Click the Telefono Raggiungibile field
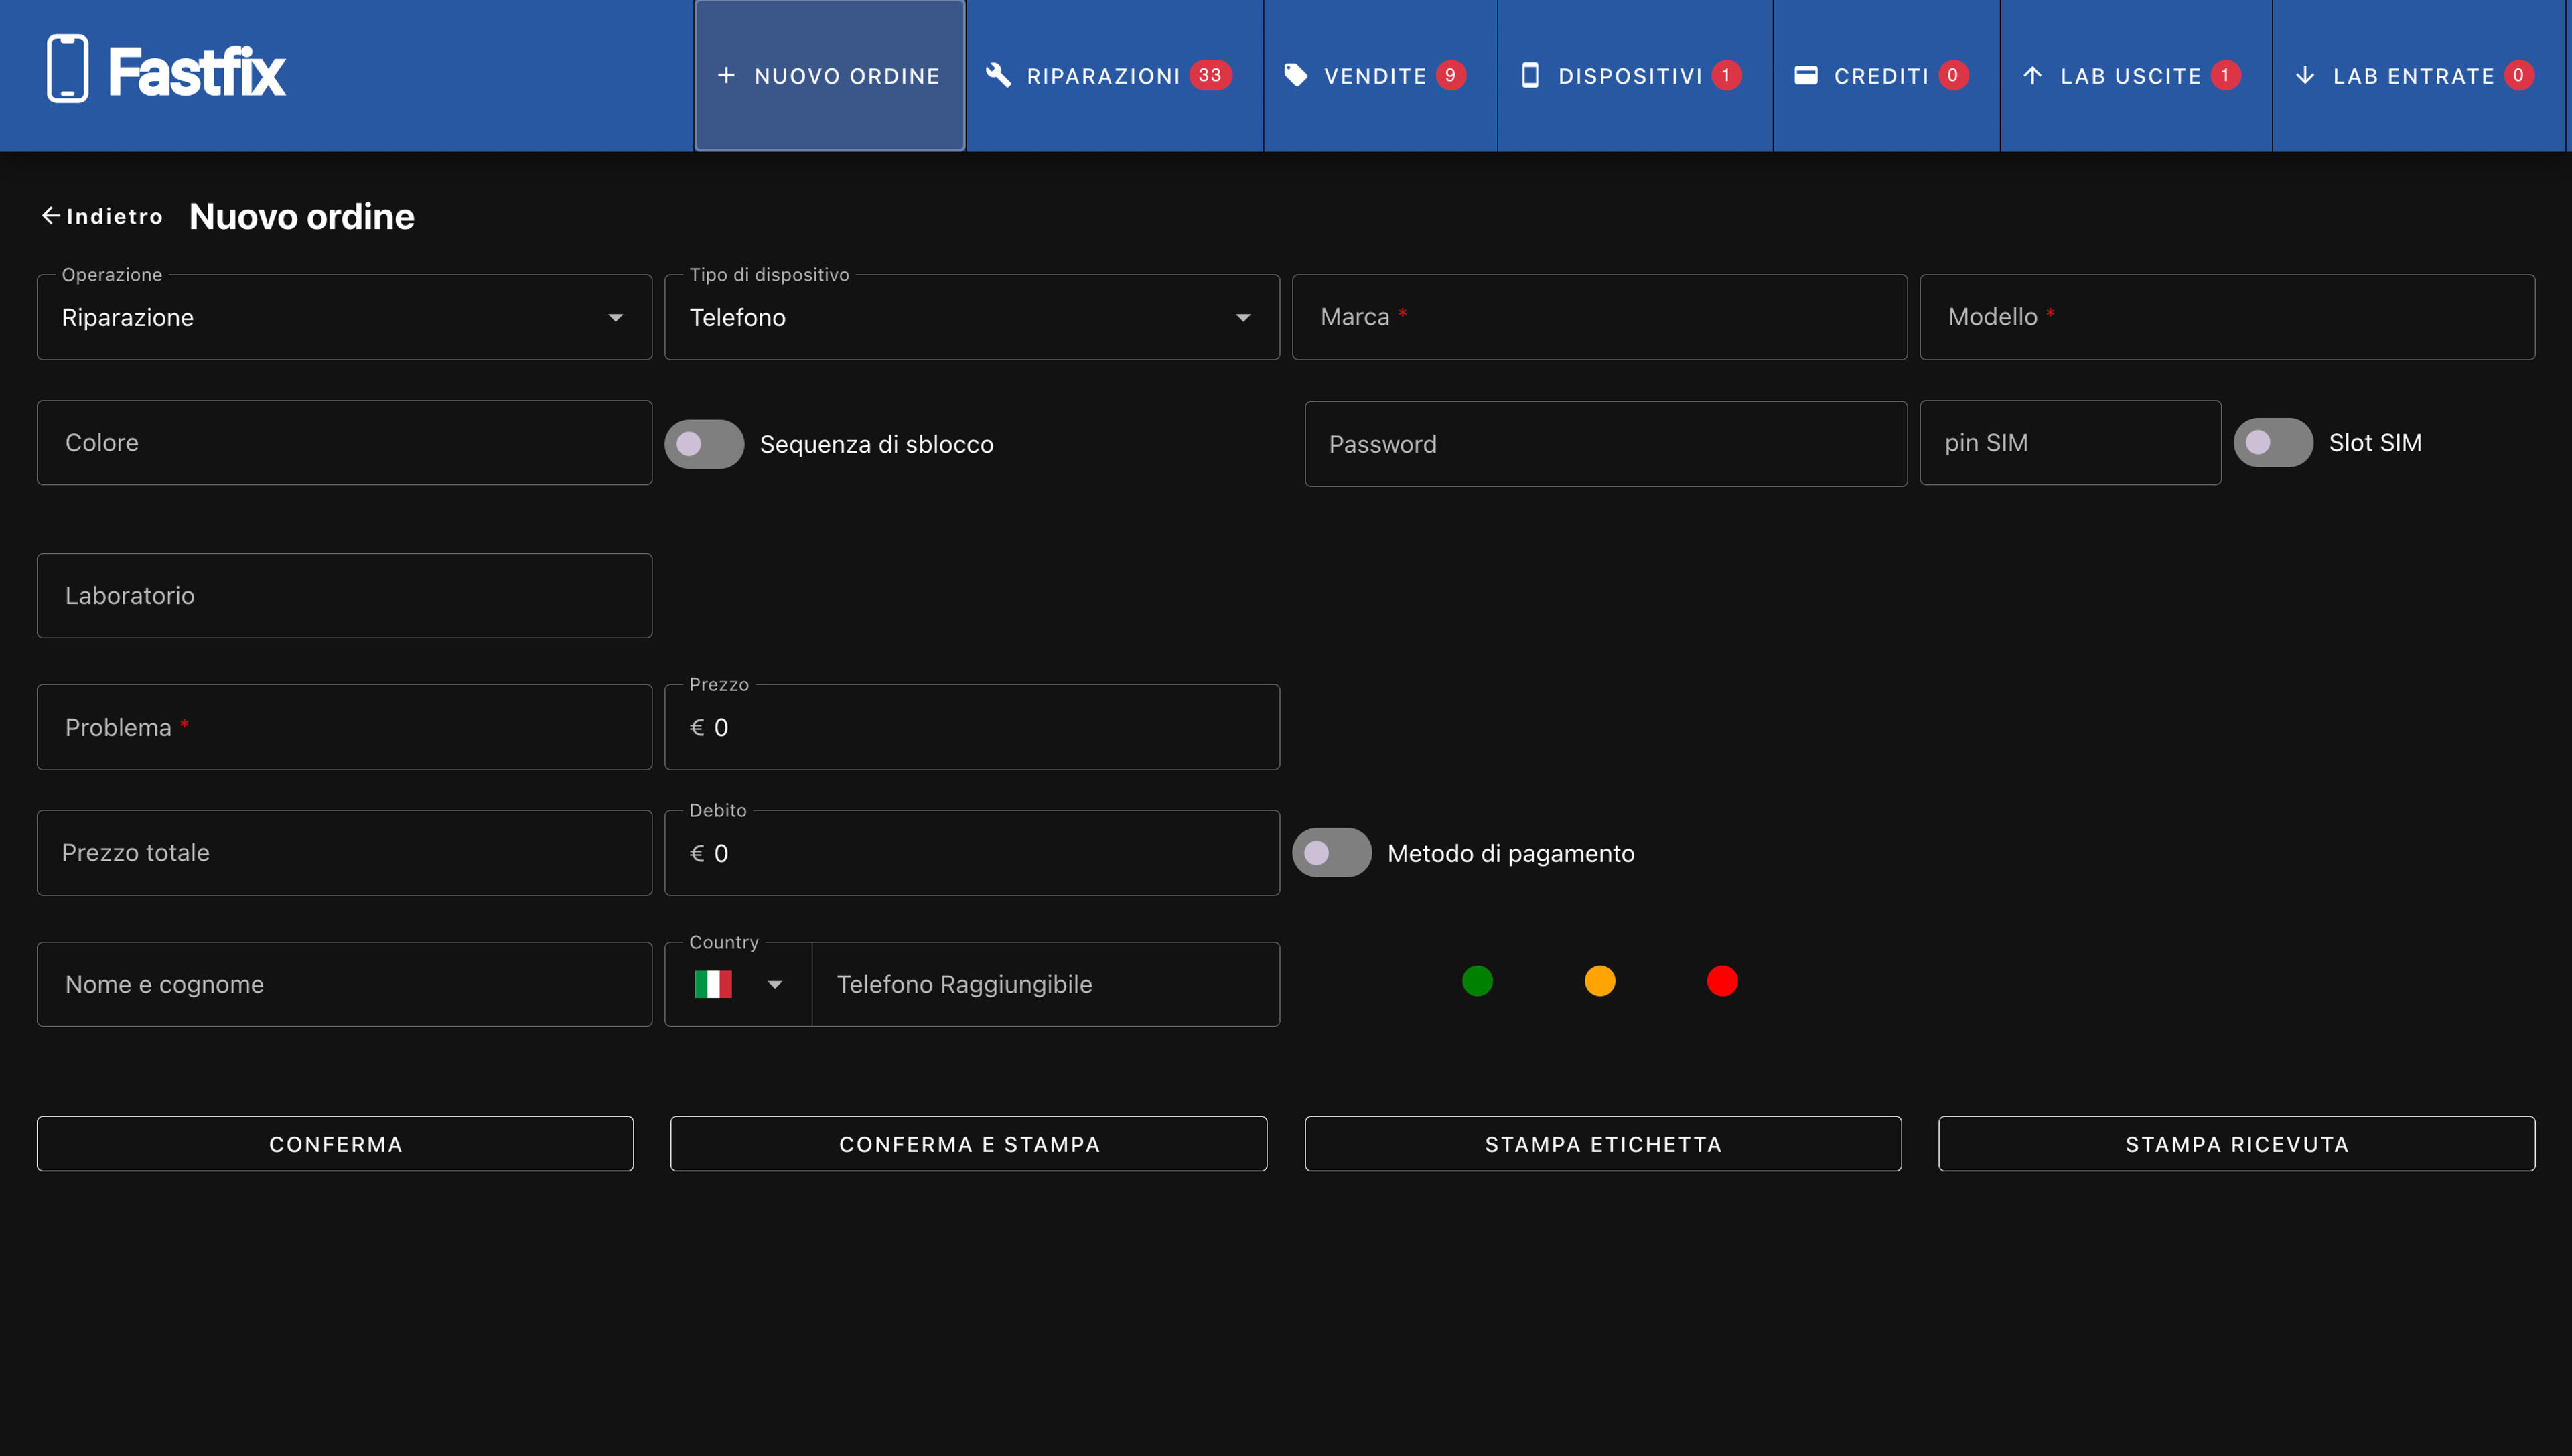This screenshot has height=1456, width=2572. [1046, 984]
